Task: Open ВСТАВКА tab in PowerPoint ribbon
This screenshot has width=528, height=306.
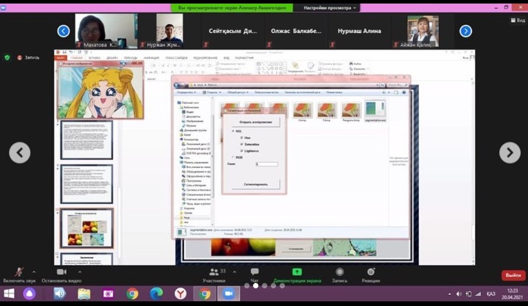Action: coord(94,58)
